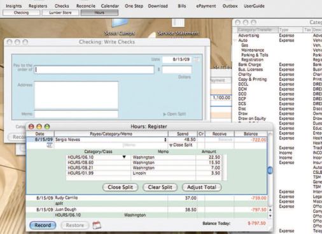Open the Insights toolbar item
Screen dimensions: 322x234
tap(14, 6)
